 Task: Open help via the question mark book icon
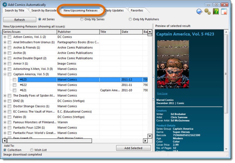click(216, 11)
